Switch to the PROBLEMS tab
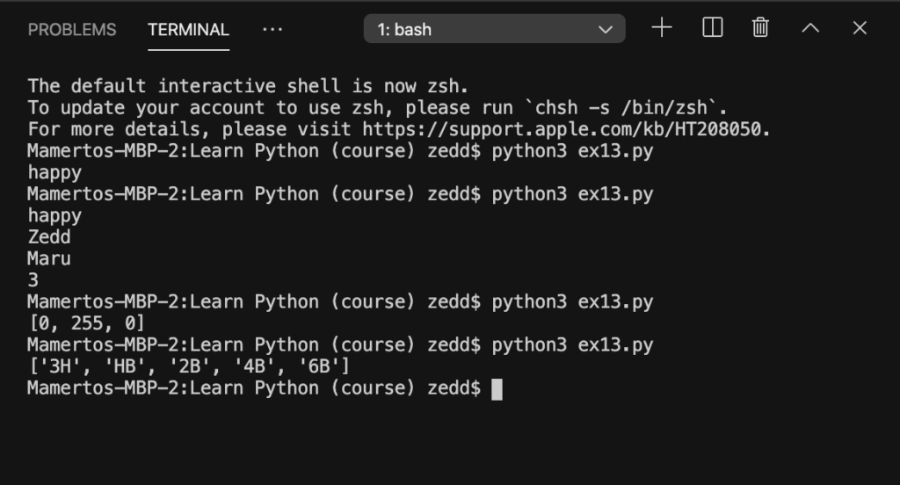 coord(72,30)
